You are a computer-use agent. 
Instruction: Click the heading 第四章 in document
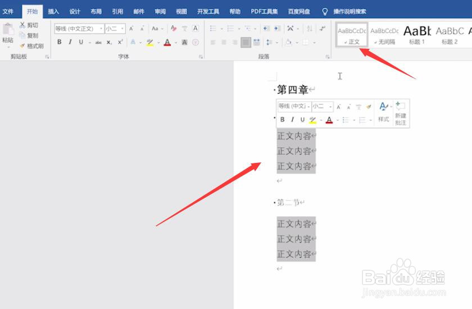pos(293,90)
